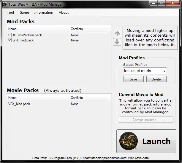Click the Convert selected button
Image resolution: width=182 pixels, height=163 pixels.
(146, 120)
